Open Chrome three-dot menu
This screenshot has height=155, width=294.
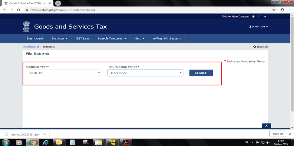tap(289, 10)
